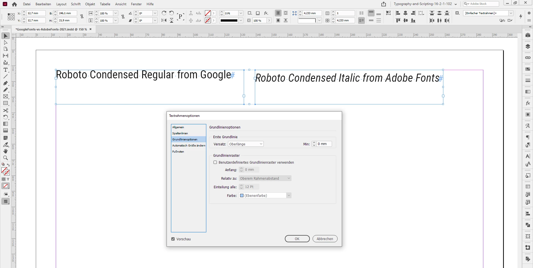The height and width of the screenshot is (268, 533).
Task: Toggle constrain proportions for scaling
Action: coord(123,17)
